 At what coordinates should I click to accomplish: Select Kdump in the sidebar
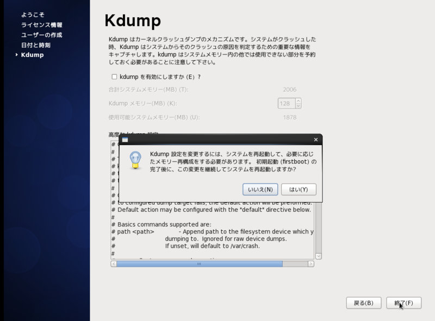[32, 55]
